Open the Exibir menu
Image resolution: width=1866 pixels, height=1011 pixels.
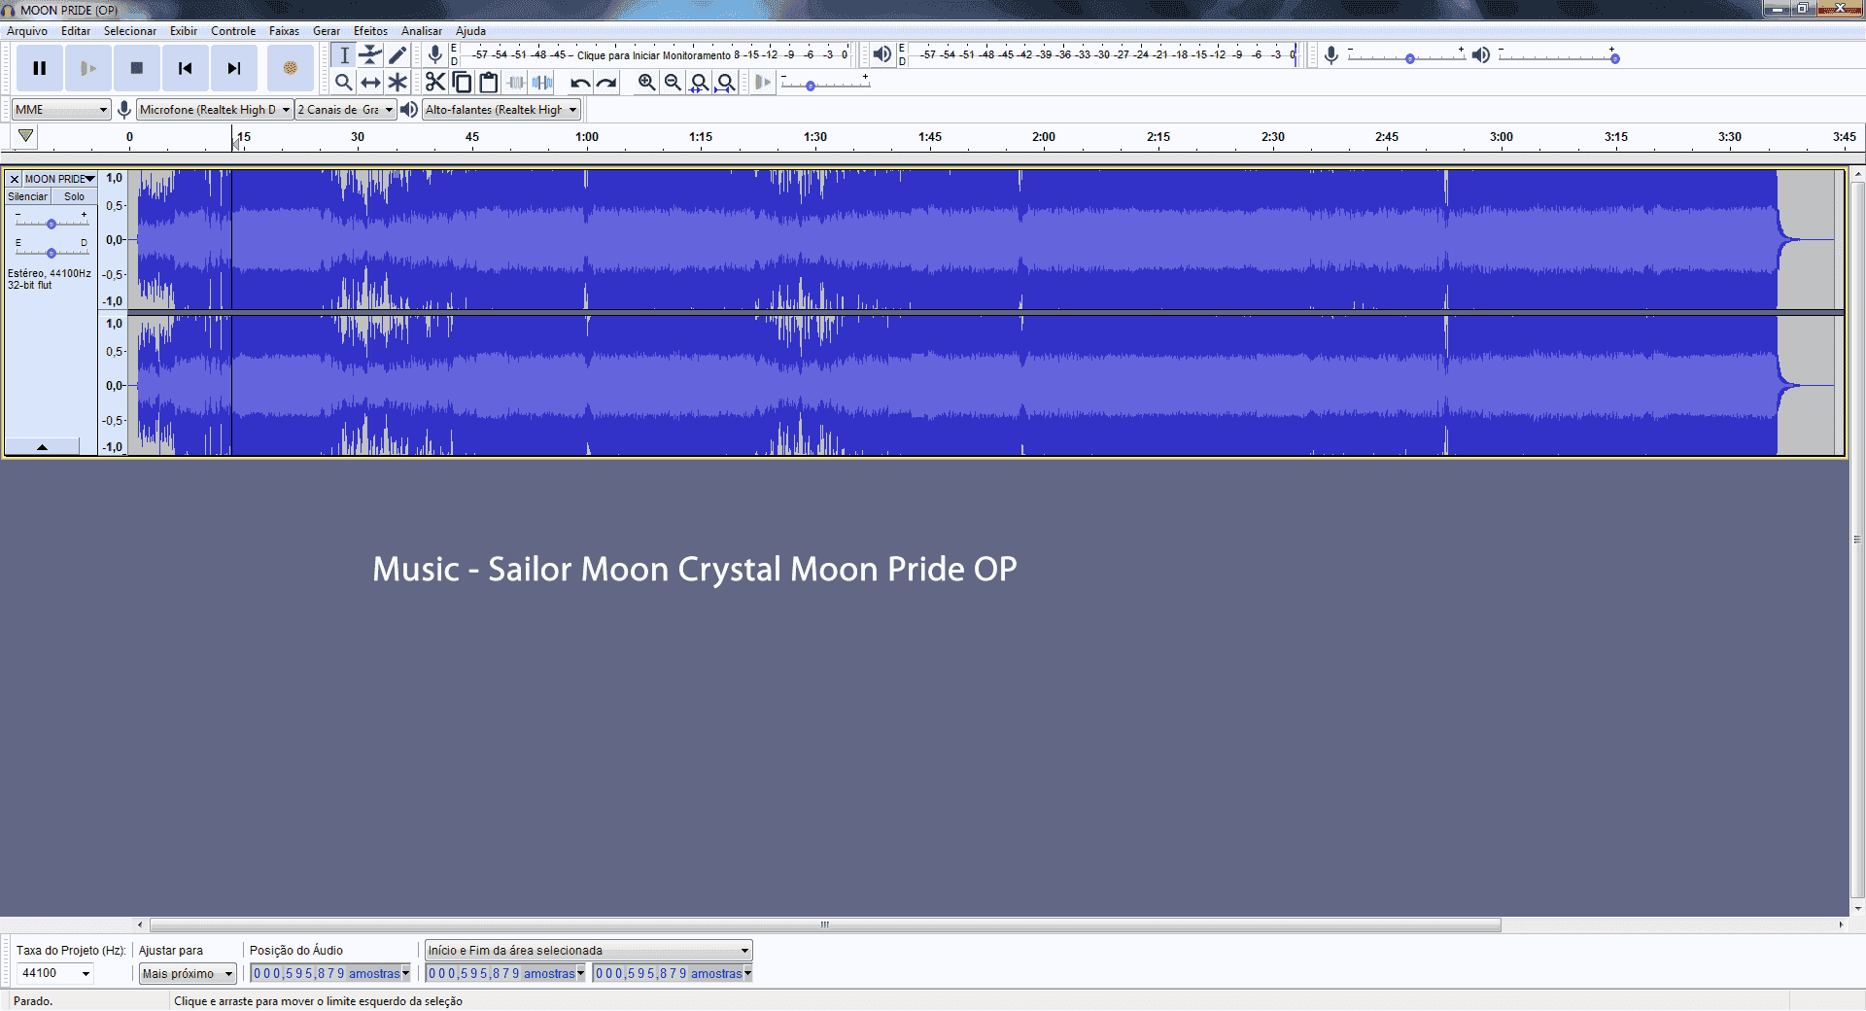click(184, 31)
